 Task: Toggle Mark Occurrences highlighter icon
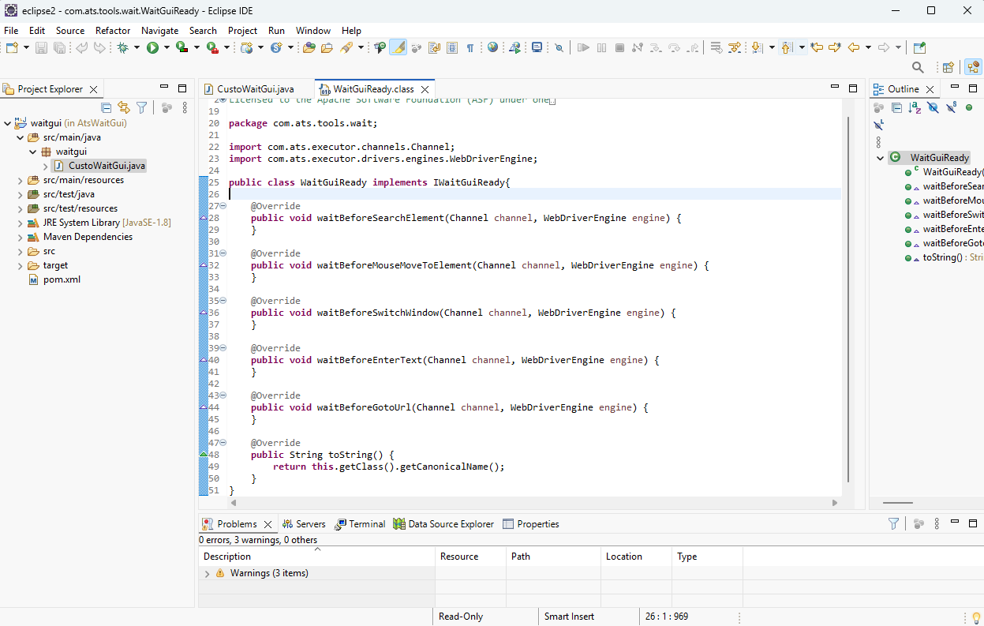398,48
